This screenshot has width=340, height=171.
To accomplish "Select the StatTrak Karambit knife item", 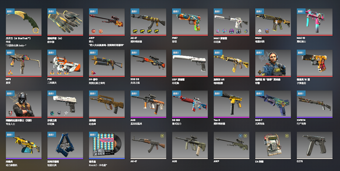I will tap(24, 22).
